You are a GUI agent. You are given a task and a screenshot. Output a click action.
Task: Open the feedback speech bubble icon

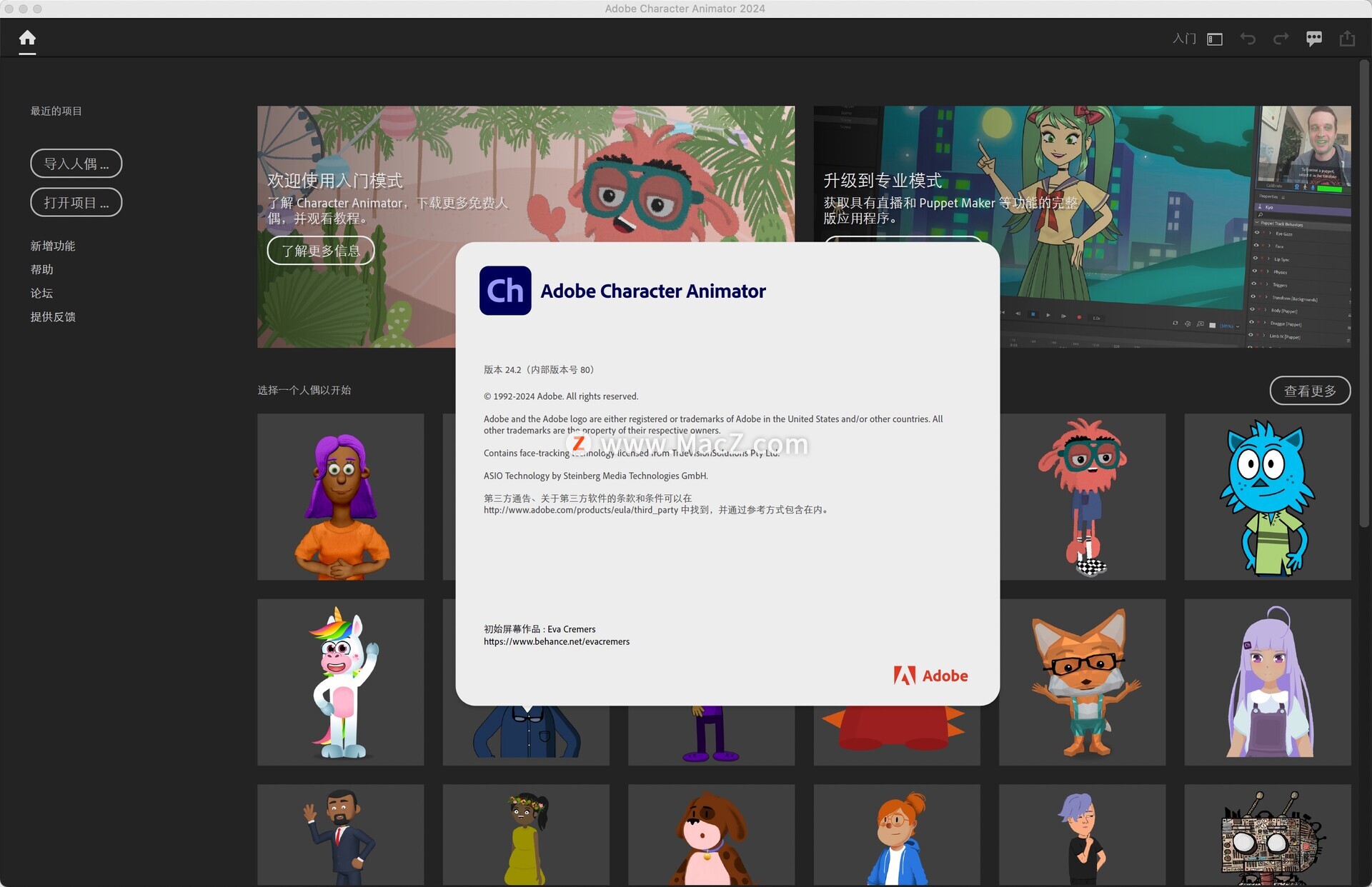click(x=1313, y=39)
